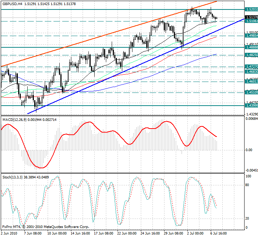Select the thick blue lower trendline
The height and width of the screenshot is (236, 258).
[136, 66]
